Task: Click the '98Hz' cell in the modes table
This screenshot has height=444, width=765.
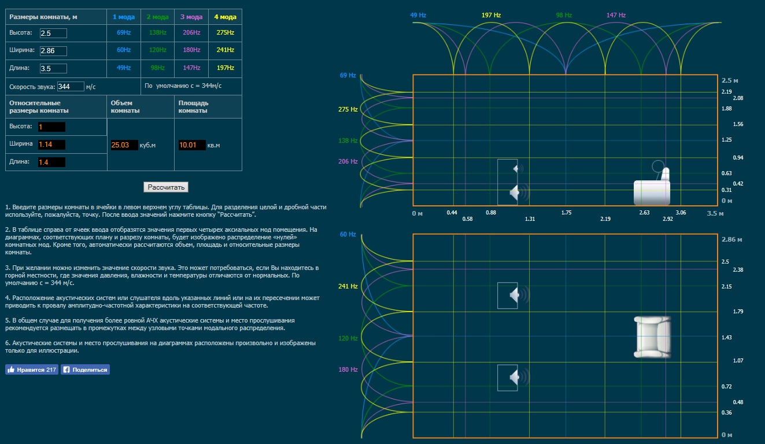Action: pos(157,68)
